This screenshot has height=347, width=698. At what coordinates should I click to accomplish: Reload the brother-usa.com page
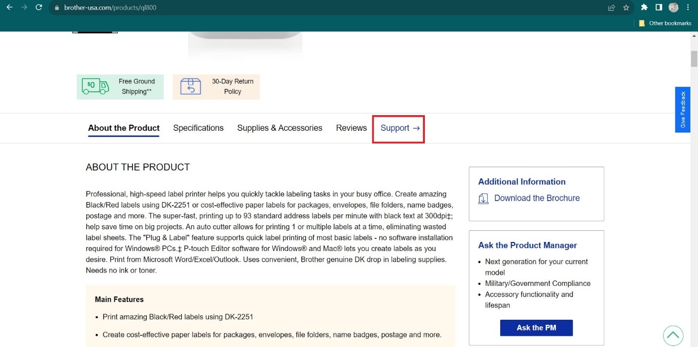pos(39,8)
